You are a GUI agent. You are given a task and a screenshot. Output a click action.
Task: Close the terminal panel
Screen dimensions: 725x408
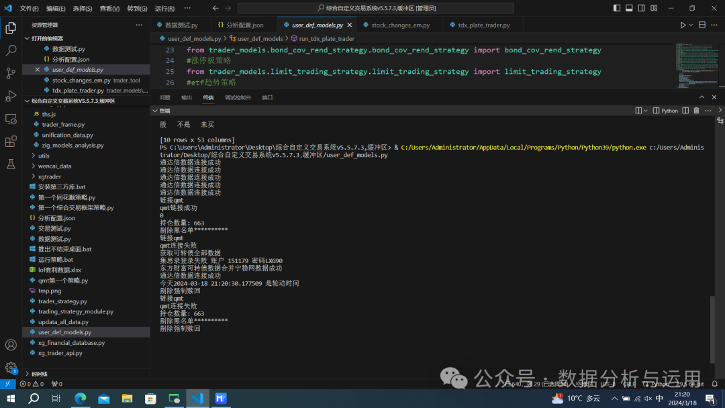click(714, 97)
